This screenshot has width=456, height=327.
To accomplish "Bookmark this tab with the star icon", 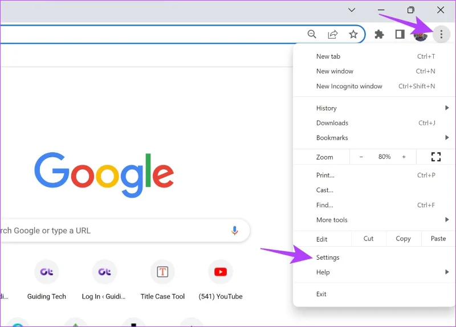I will pos(353,34).
